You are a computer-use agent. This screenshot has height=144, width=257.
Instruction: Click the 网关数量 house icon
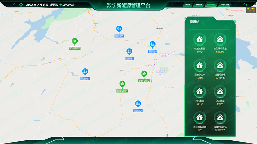tap(200, 91)
